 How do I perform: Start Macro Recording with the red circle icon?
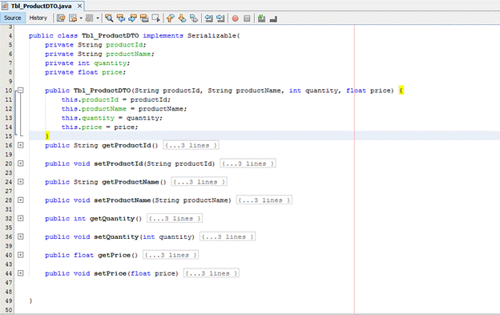click(235, 18)
